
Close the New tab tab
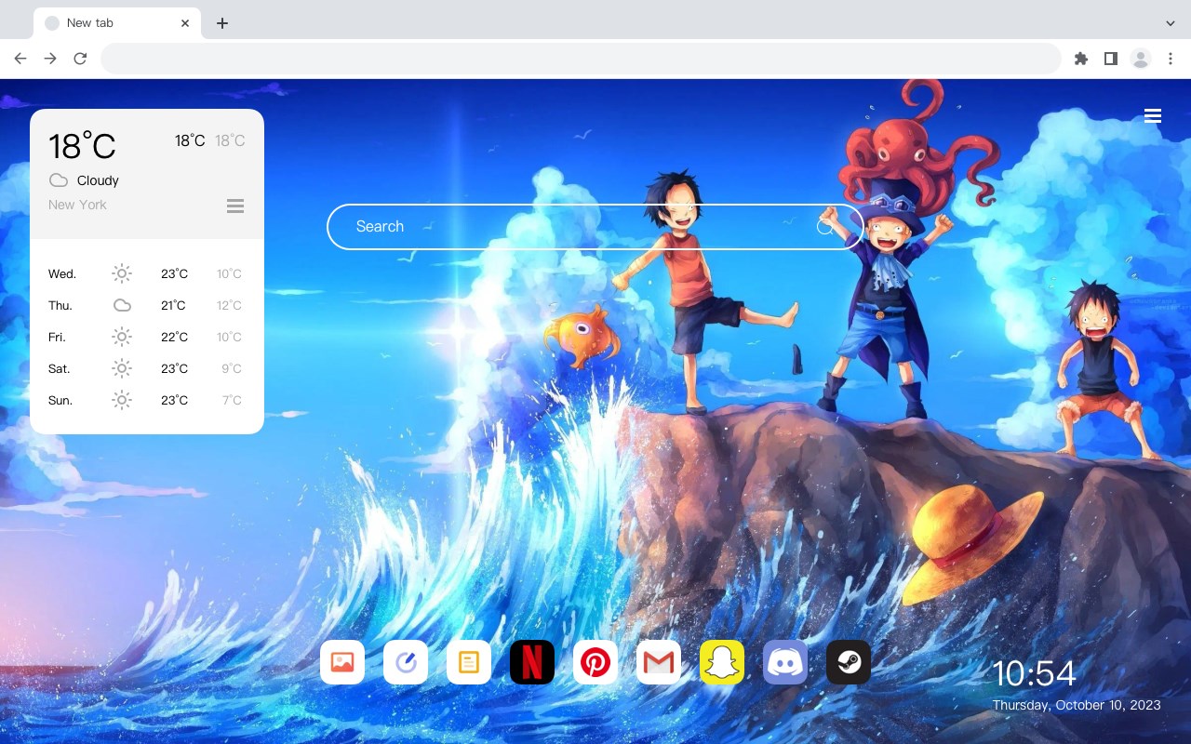[x=186, y=23]
